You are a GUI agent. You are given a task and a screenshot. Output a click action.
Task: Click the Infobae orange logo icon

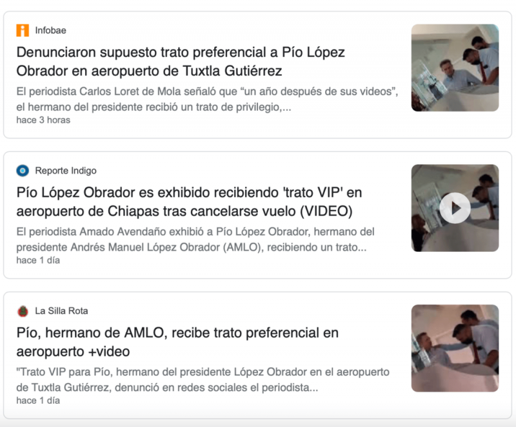pyautogui.click(x=23, y=30)
